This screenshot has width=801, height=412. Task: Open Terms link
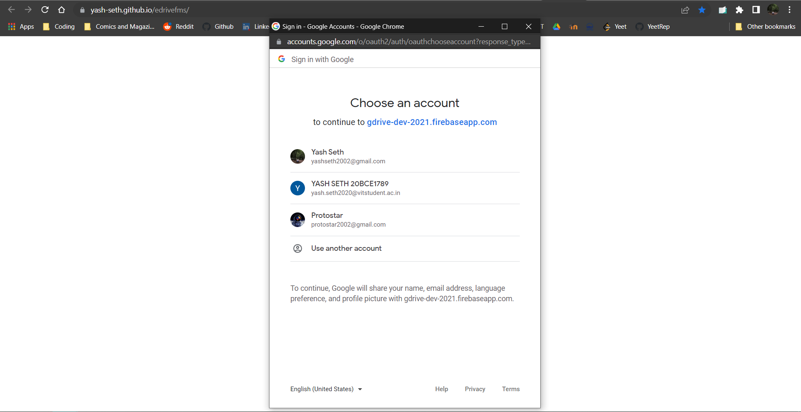point(511,389)
